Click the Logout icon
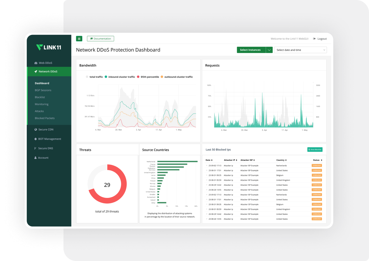This screenshot has height=261, width=369. (x=314, y=39)
